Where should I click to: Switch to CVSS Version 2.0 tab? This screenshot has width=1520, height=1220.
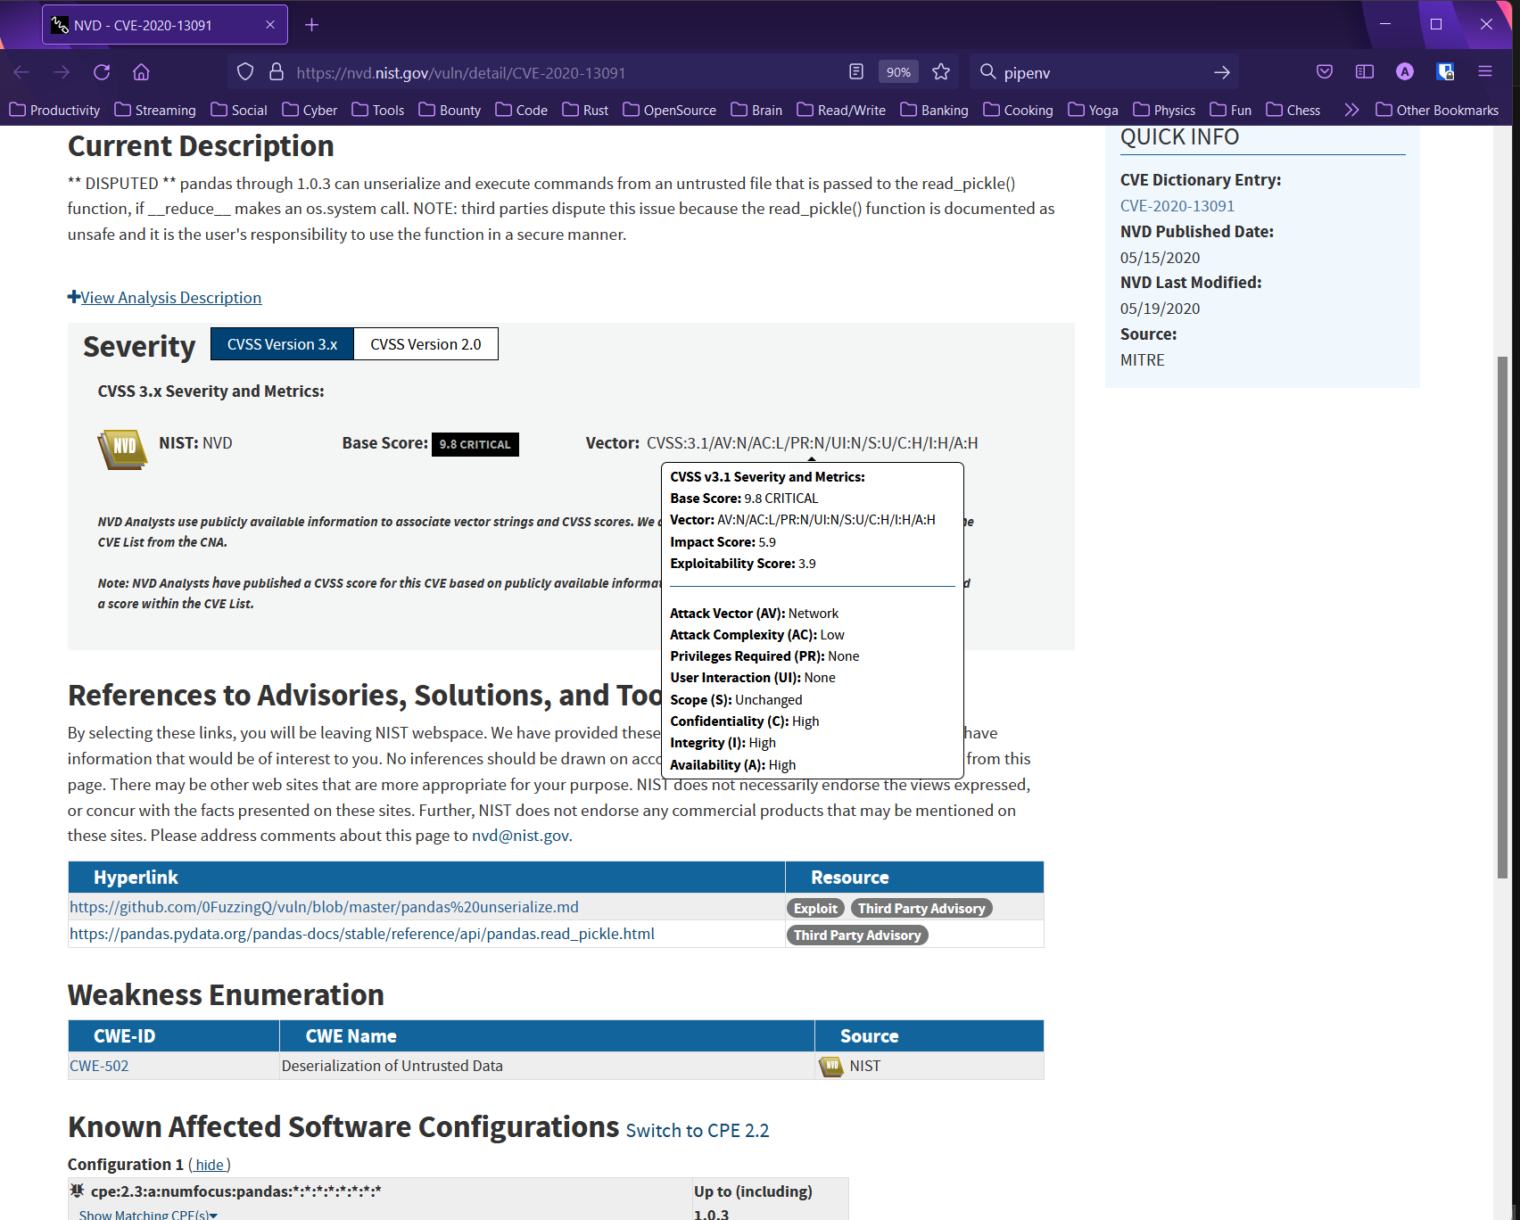coord(425,344)
